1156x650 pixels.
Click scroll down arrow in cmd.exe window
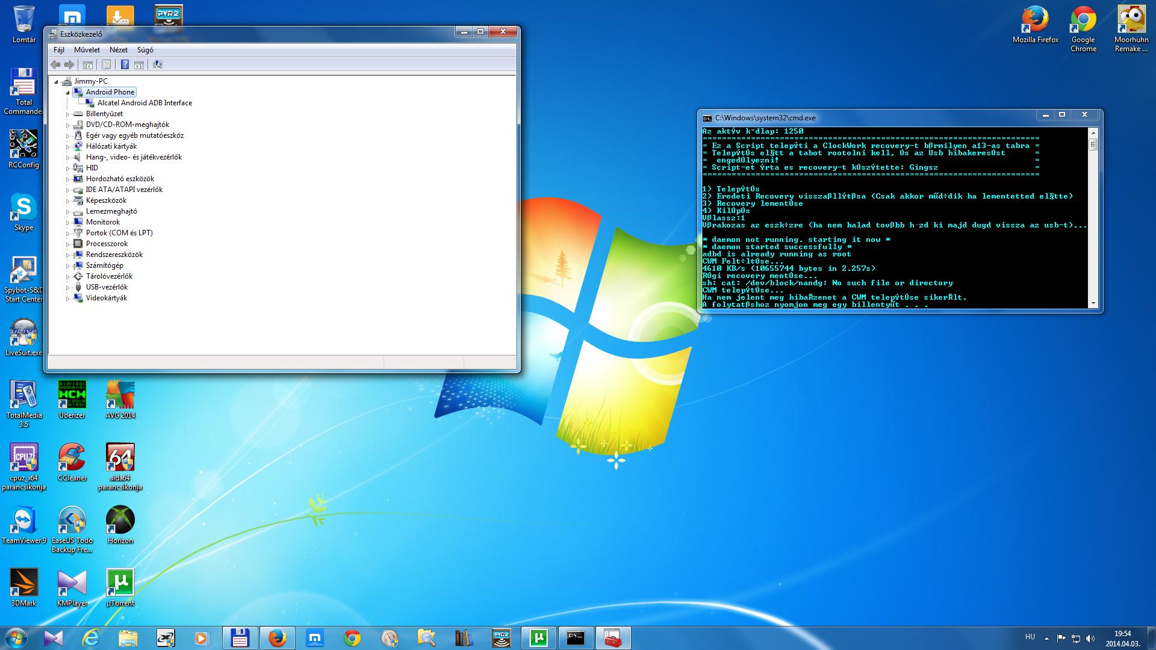click(x=1093, y=303)
